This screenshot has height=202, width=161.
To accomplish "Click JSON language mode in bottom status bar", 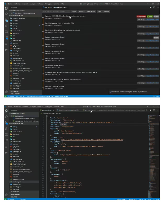I will [149, 199].
